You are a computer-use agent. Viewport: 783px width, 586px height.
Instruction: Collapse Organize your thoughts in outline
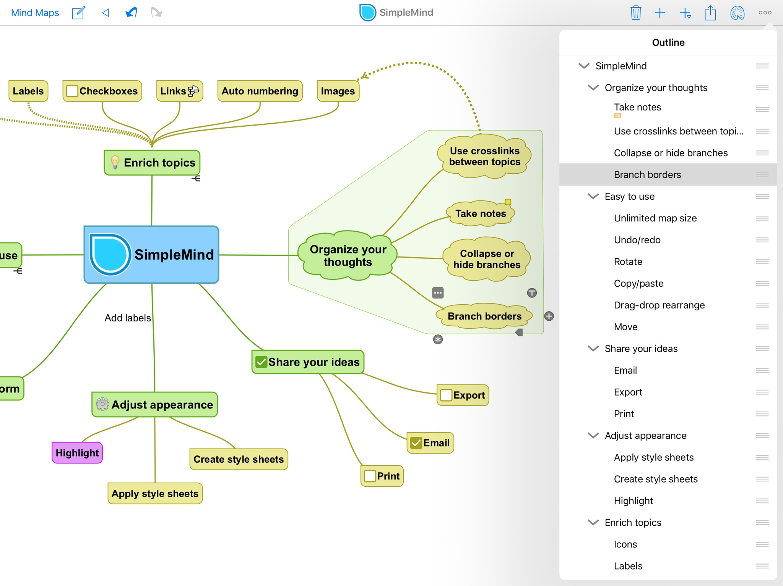click(x=593, y=87)
